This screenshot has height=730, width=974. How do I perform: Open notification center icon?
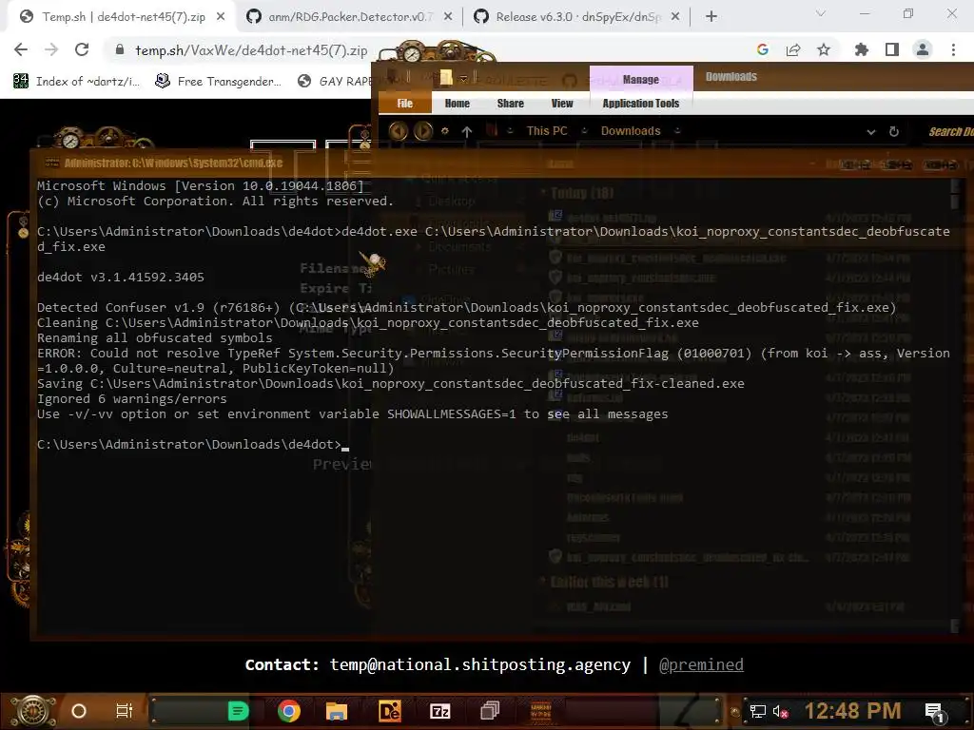(x=934, y=712)
